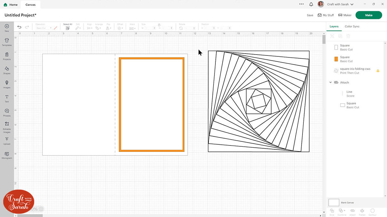Image resolution: width=387 pixels, height=217 pixels.
Task: Open the Maker machine selector
Action: tap(345, 15)
